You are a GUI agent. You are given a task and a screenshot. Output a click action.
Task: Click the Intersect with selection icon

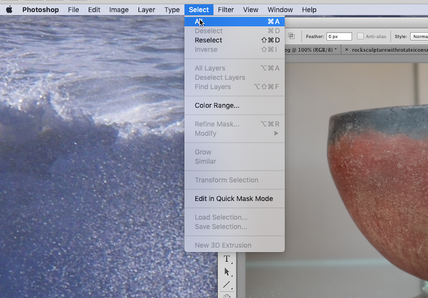tap(292, 36)
